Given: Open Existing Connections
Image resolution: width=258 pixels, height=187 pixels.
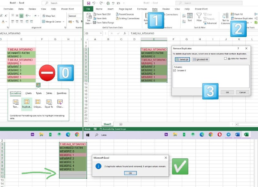Looking at the screenshot, I should 128,18.
